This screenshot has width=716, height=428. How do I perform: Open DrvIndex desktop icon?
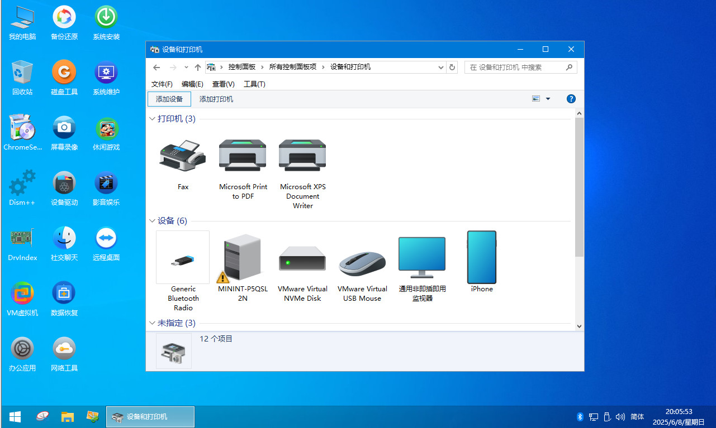(22, 243)
